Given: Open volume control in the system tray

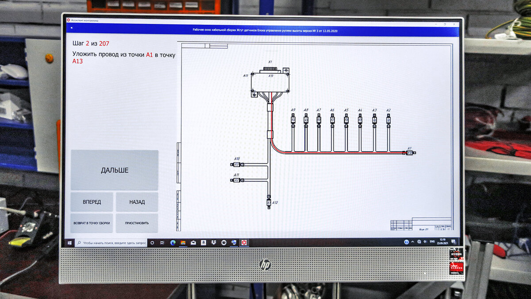Looking at the screenshot, I should click(x=425, y=242).
